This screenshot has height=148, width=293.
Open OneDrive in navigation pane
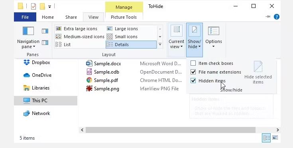click(37, 75)
